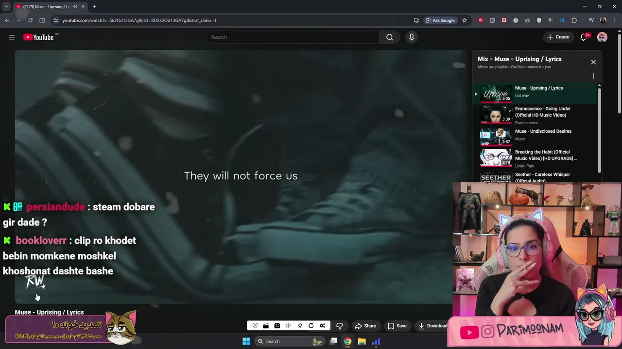Click the Create button
Screen dimensions: 622x349
(558, 37)
